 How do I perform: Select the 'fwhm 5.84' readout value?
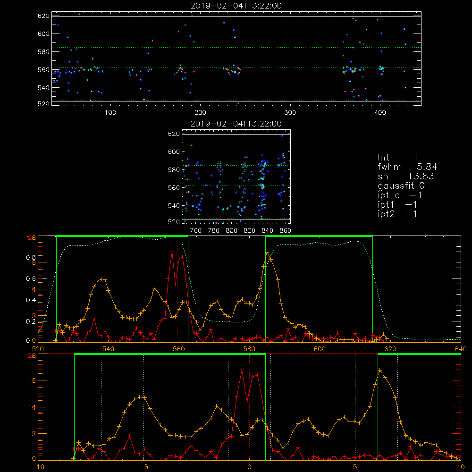point(407,167)
